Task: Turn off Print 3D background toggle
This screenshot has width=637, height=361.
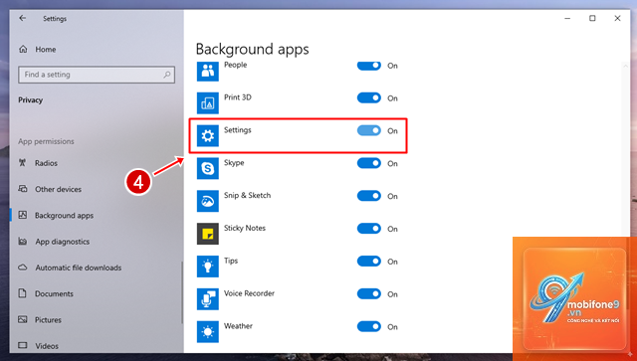Action: (x=369, y=97)
